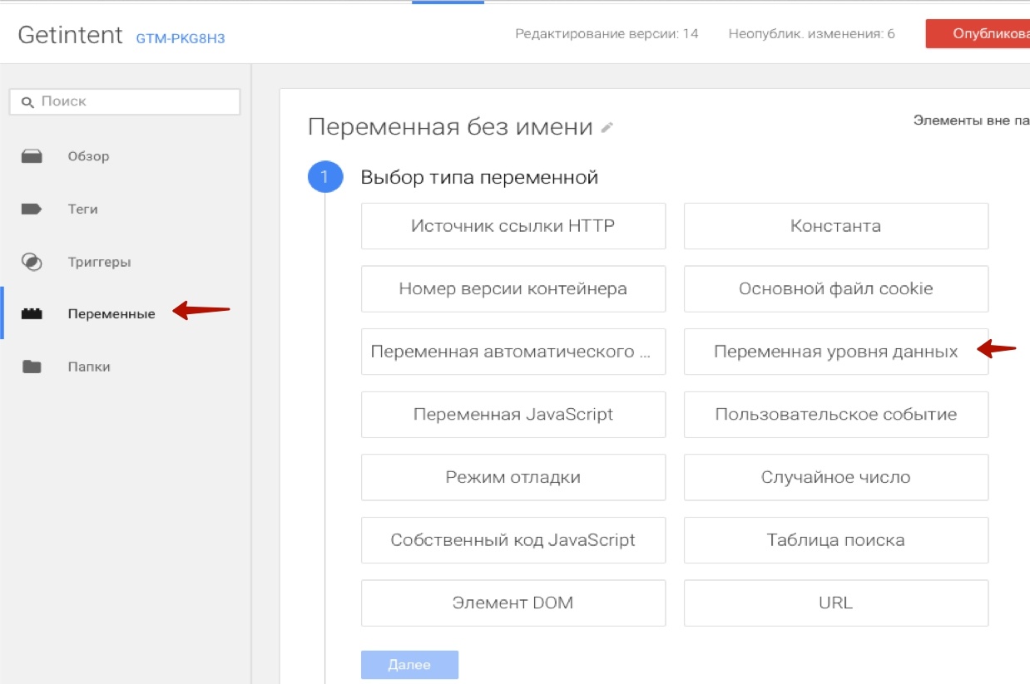The width and height of the screenshot is (1030, 684).
Task: Choose Основной файл cookie type
Action: click(x=835, y=289)
